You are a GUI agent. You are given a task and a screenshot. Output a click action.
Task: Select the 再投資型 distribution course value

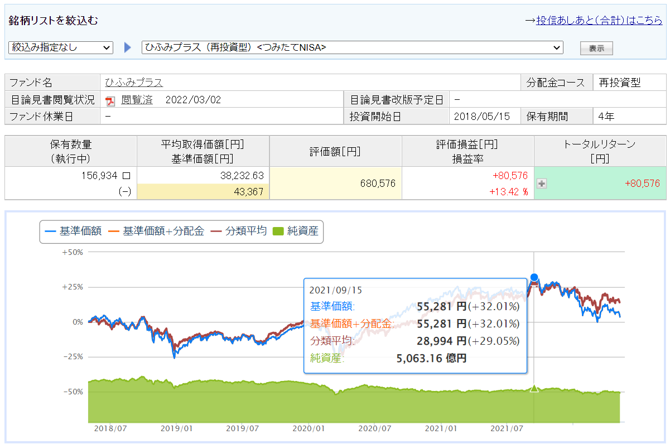pos(619,83)
